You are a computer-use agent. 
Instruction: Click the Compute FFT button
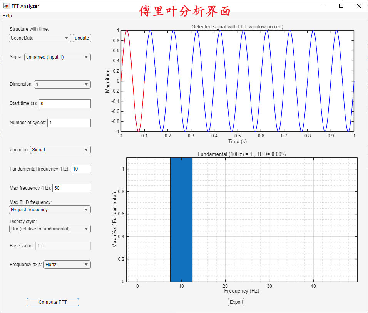pyautogui.click(x=52, y=302)
